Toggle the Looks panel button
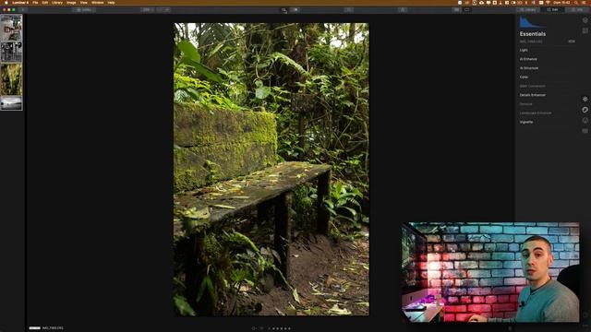Image resolution: width=591 pixels, height=332 pixels. pos(84,10)
